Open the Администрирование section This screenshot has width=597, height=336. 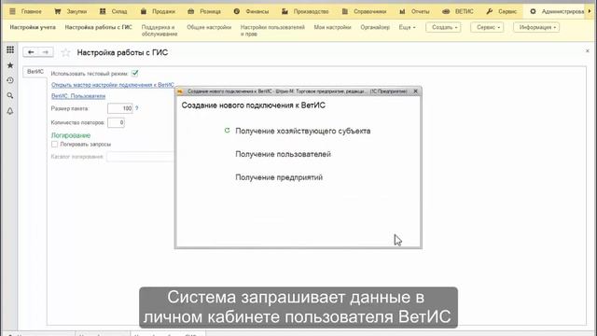(557, 12)
